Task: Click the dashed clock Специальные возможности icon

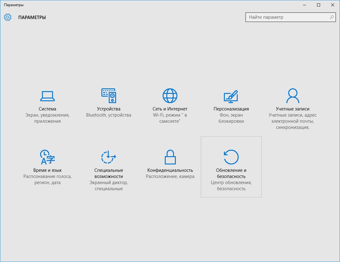Action: (109, 157)
